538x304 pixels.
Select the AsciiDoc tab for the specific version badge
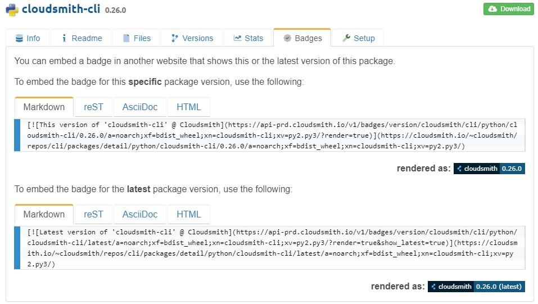click(140, 107)
